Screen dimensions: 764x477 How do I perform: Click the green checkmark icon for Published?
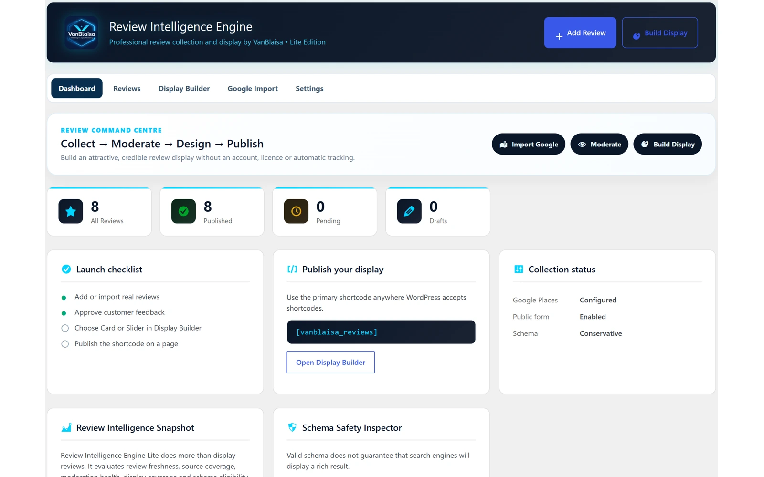[183, 211]
